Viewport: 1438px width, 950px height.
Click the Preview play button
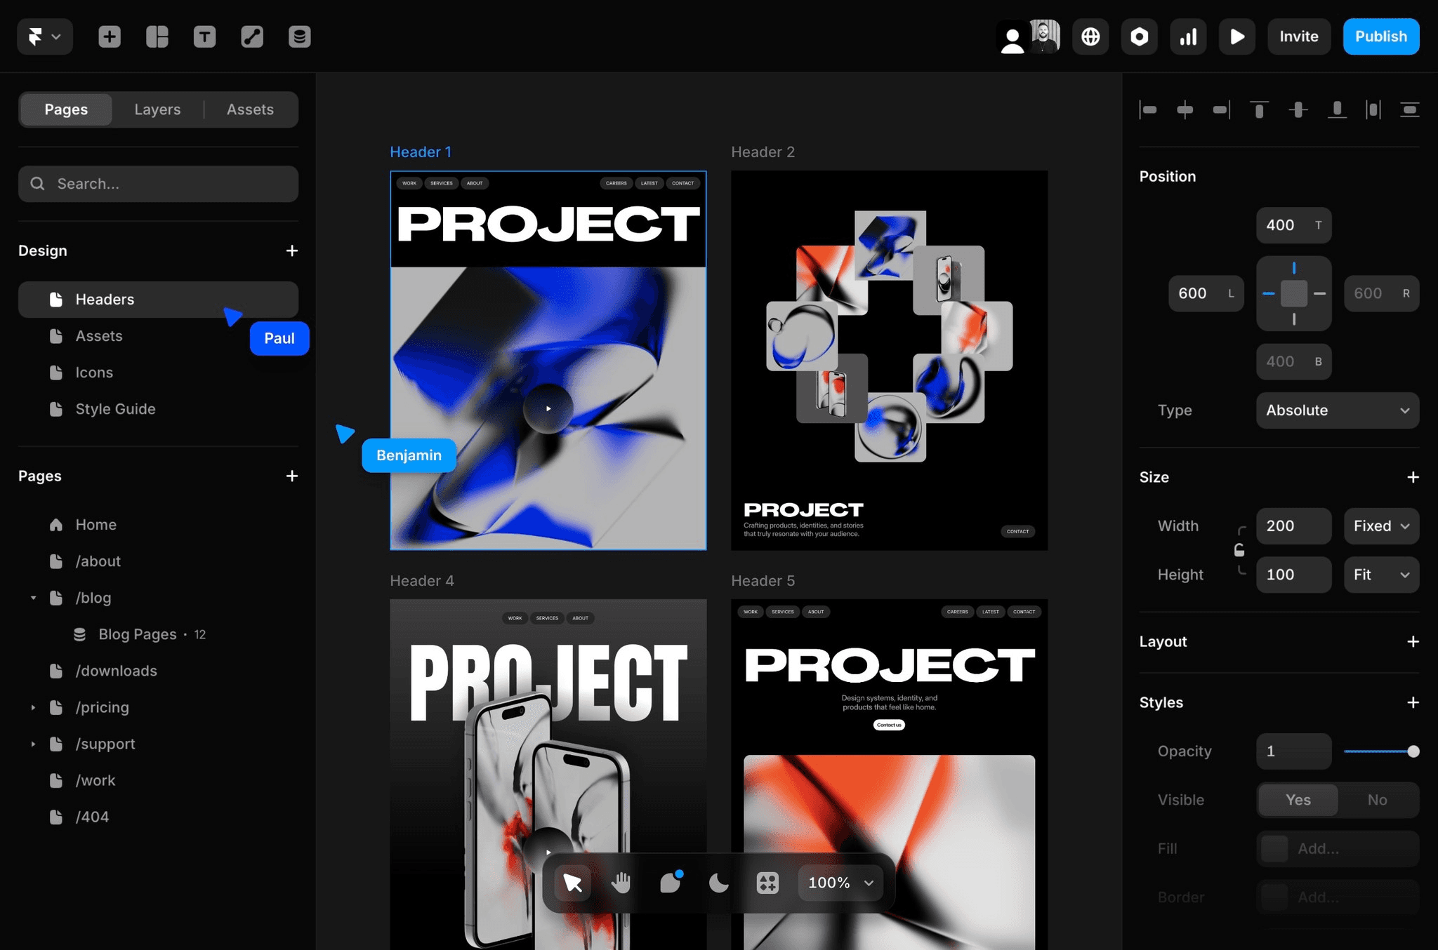[1237, 36]
